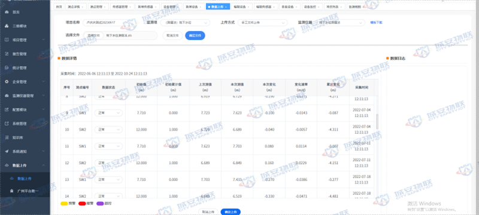Click the 企业管理 gear icon in sidebar
Image resolution: width=479 pixels, height=215 pixels.
pyautogui.click(x=7, y=82)
